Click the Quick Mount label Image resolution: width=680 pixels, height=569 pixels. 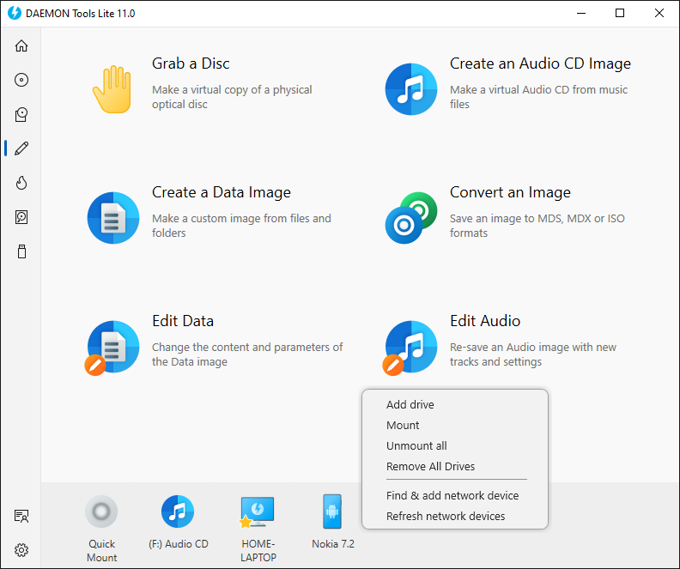pos(101,550)
